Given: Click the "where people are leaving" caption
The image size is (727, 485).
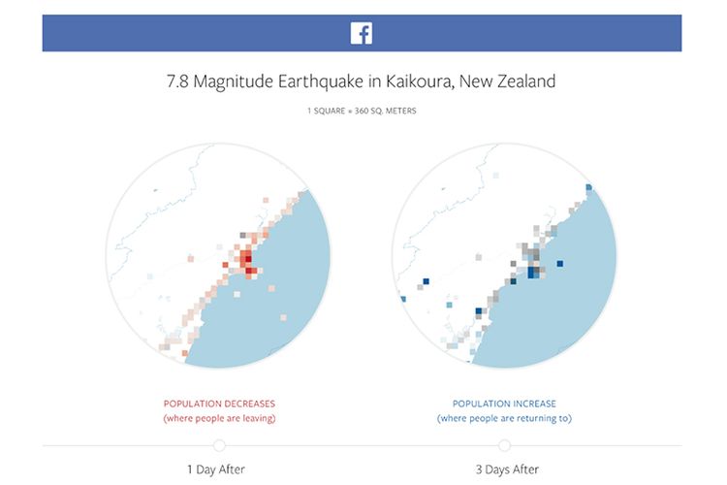Looking at the screenshot, I should [x=219, y=418].
